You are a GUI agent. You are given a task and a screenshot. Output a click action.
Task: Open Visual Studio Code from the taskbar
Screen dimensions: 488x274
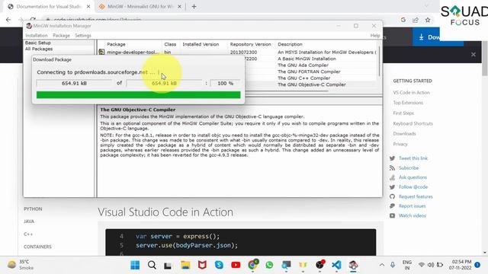(x=336, y=265)
